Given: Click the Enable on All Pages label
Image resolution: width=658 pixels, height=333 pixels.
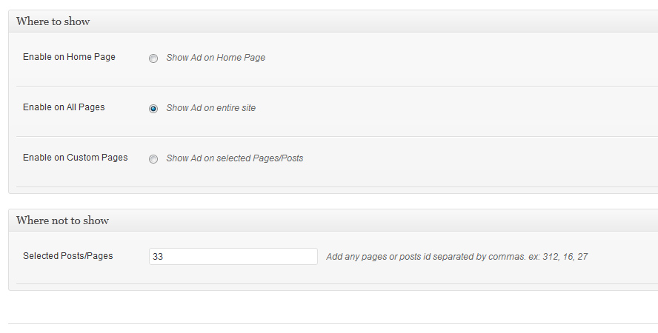Looking at the screenshot, I should pos(64,107).
